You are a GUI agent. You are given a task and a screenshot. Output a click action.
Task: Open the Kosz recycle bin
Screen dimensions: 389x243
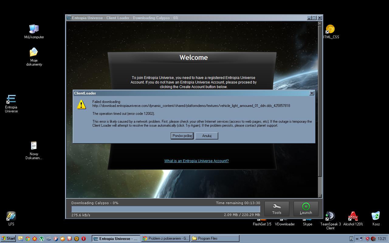click(x=376, y=216)
